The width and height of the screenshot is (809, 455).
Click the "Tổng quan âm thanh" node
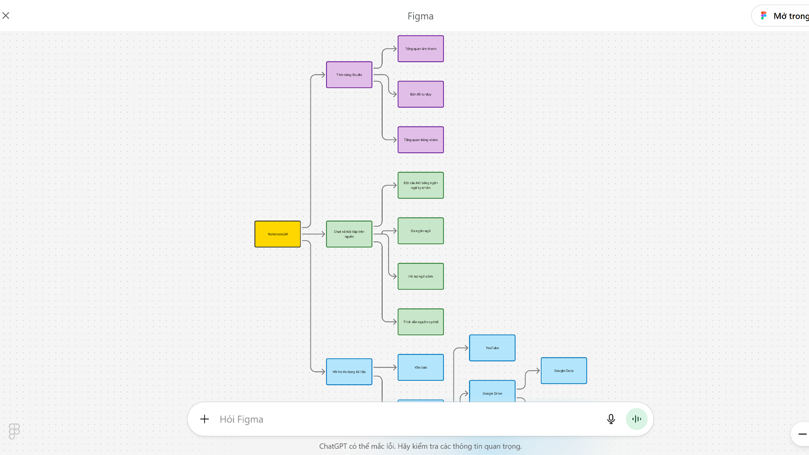[421, 49]
